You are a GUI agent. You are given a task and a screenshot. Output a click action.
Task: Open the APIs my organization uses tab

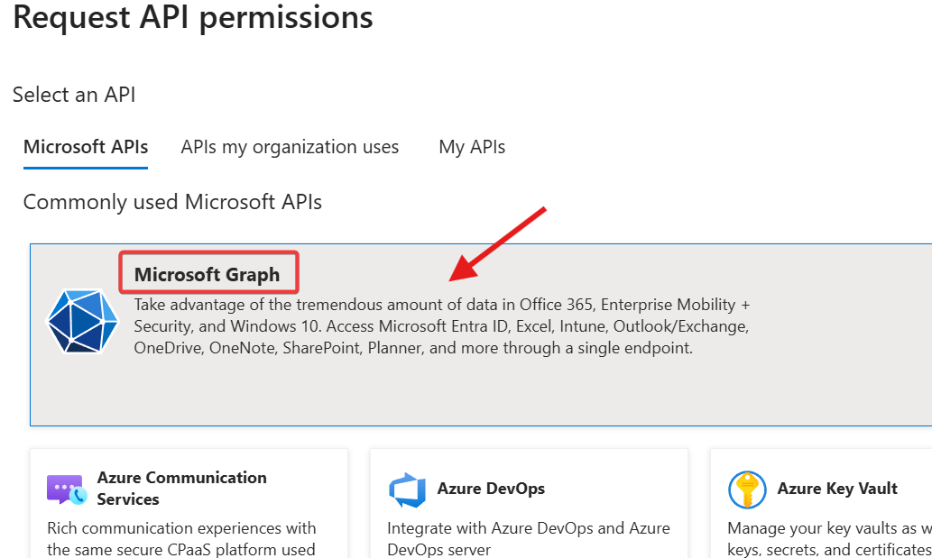(290, 147)
